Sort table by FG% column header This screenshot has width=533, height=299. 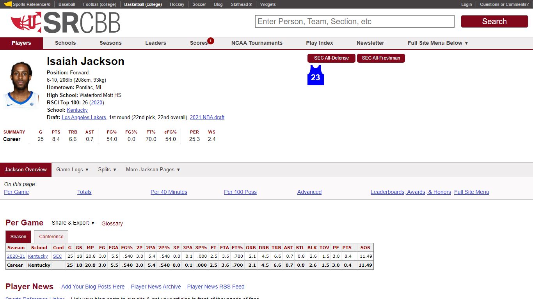click(127, 248)
